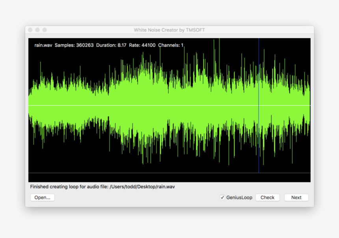
Task: Click the Rate: 44100 readout
Action: coord(142,45)
